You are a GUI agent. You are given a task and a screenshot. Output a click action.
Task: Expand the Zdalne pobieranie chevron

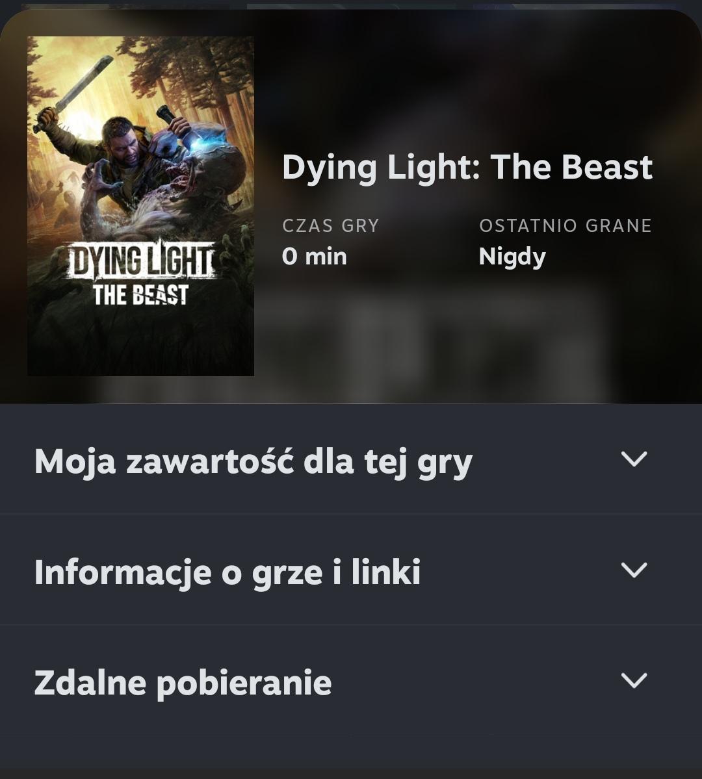634,680
